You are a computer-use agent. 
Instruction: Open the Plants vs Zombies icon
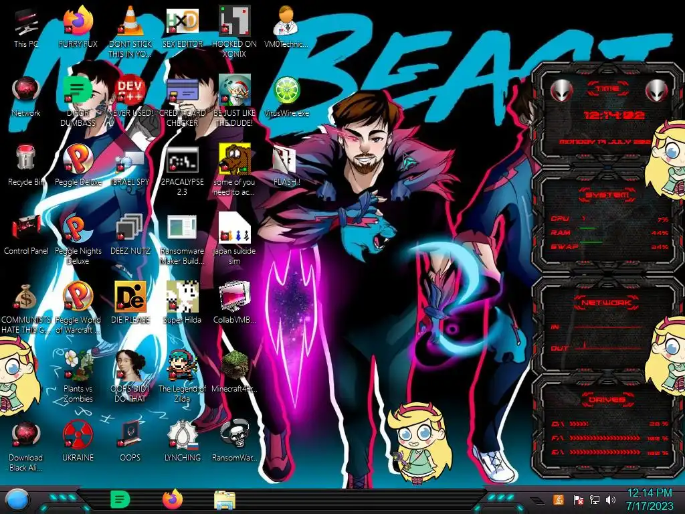click(78, 365)
